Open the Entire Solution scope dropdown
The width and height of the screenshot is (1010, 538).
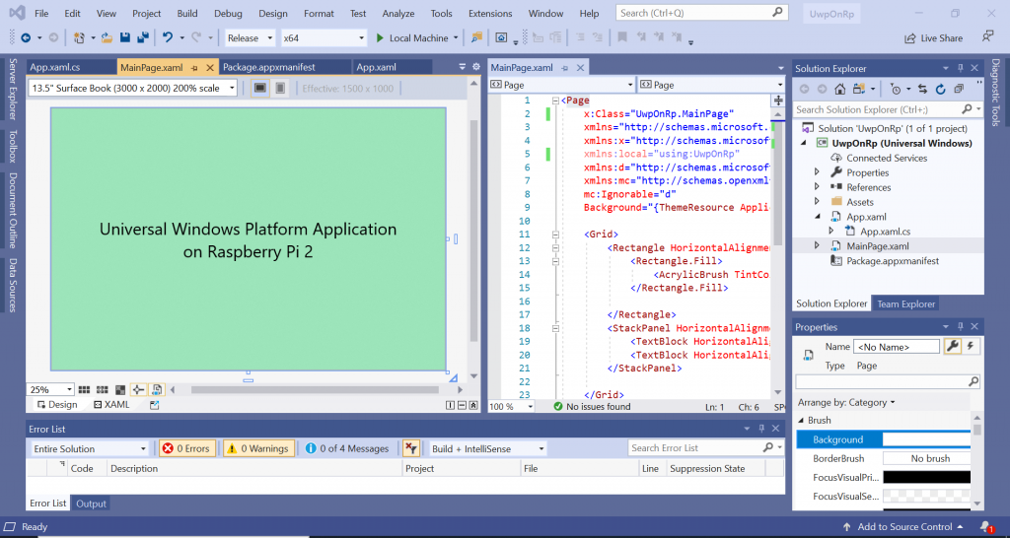90,448
